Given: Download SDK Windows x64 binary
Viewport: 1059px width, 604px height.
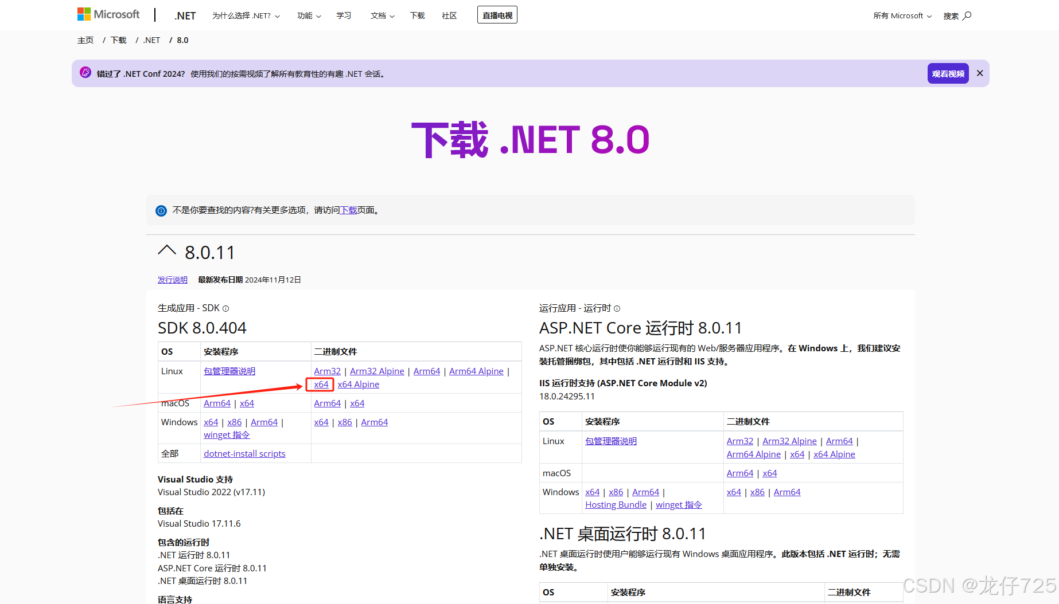Looking at the screenshot, I should coord(321,422).
